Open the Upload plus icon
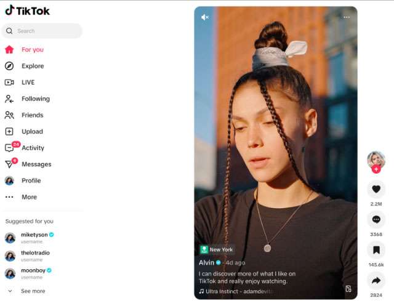The height and width of the screenshot is (303, 394). pos(9,131)
